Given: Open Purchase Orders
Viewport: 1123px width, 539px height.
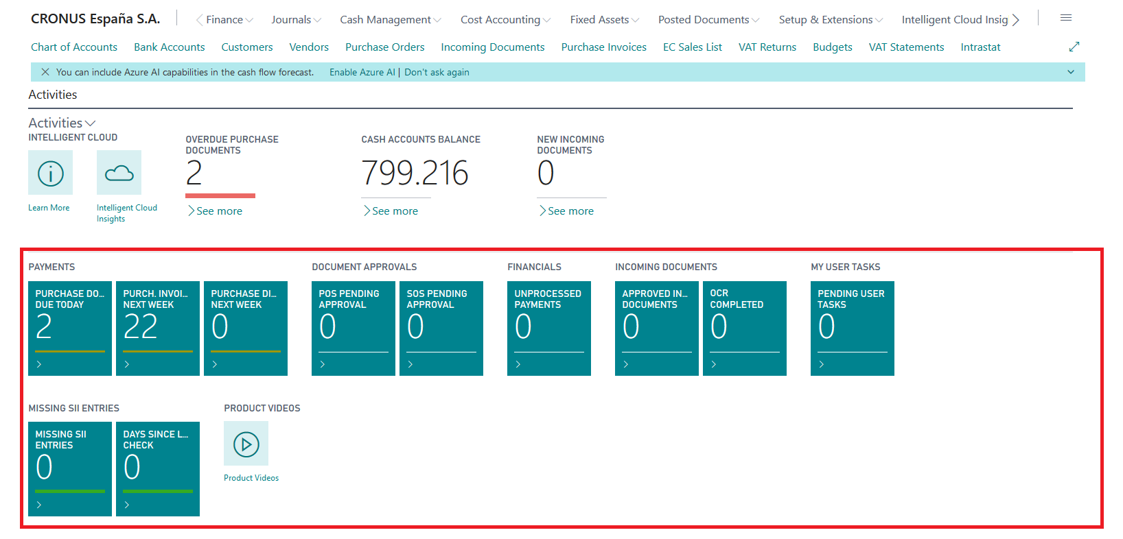Looking at the screenshot, I should coord(385,47).
